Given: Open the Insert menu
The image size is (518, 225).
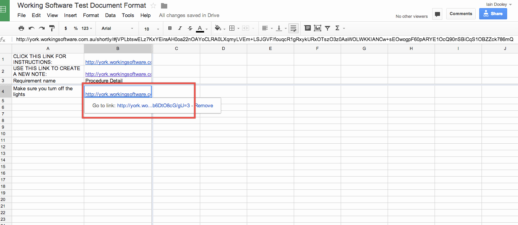Looking at the screenshot, I should tap(70, 15).
